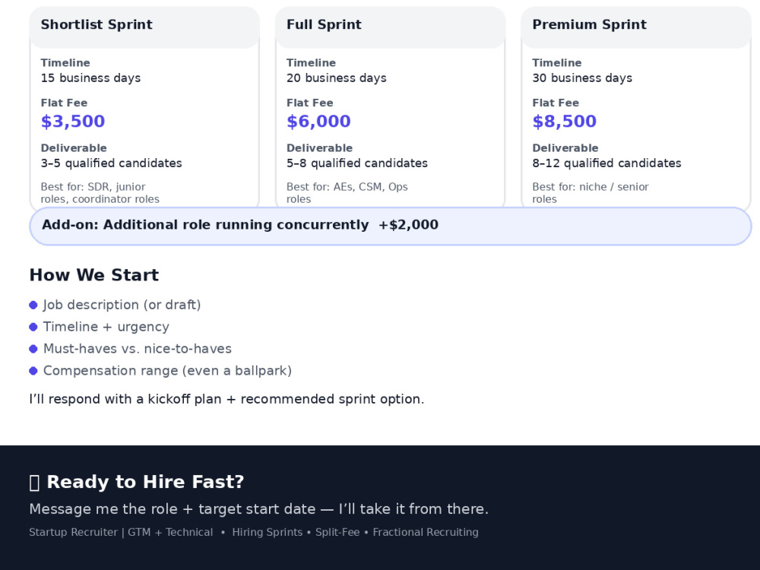This screenshot has width=760, height=570.
Task: Click the Full Sprint card header
Action: (390, 27)
